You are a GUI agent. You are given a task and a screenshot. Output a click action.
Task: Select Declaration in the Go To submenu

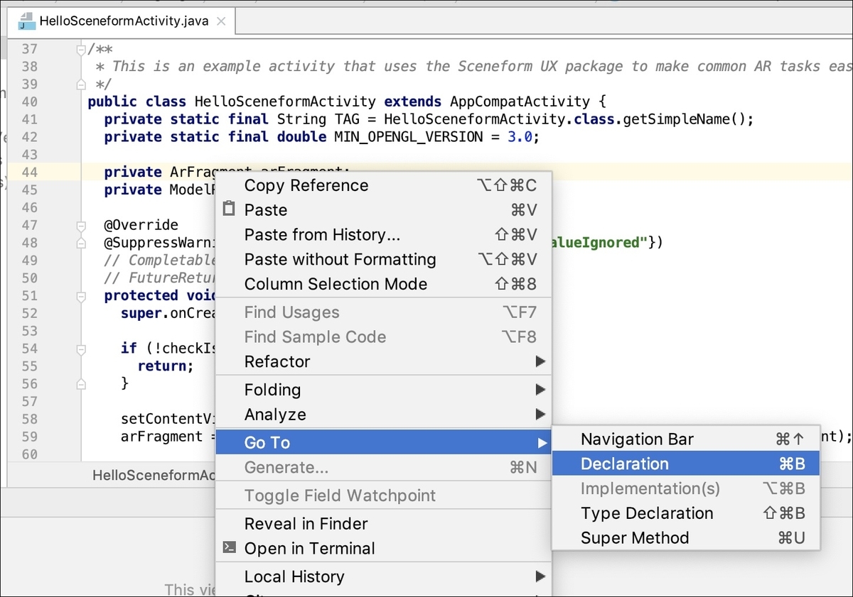coord(625,464)
